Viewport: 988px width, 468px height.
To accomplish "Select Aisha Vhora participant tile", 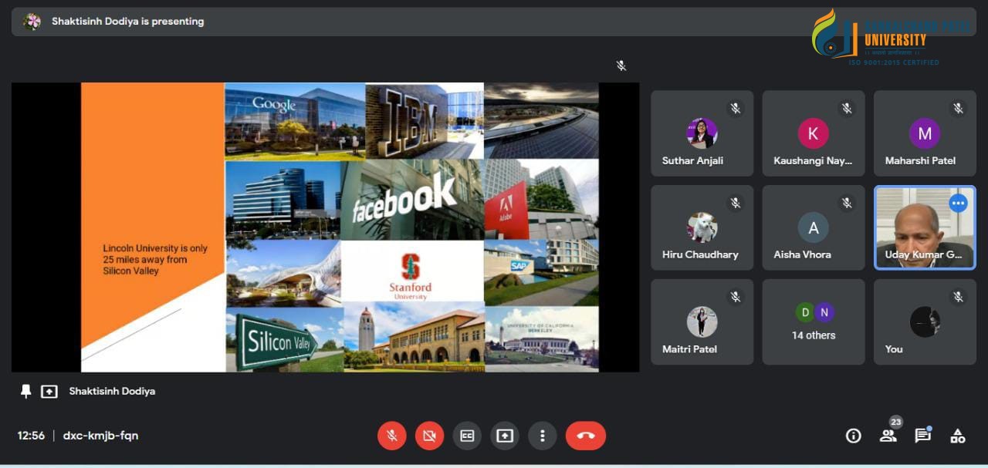I will [x=814, y=227].
